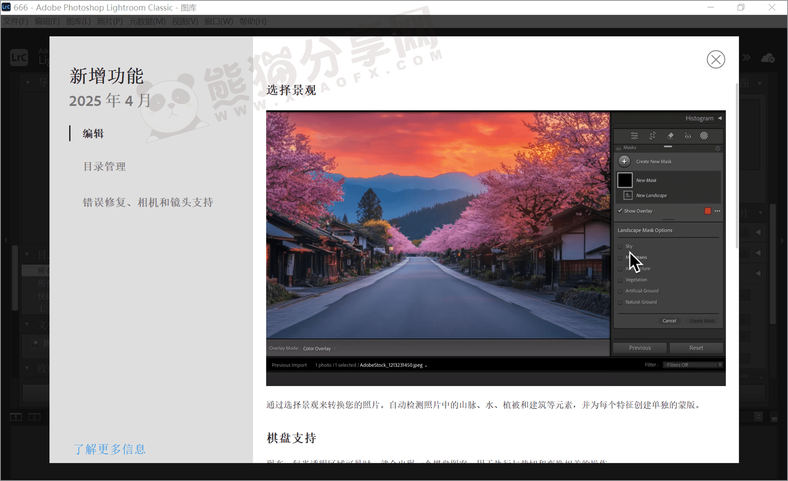This screenshot has height=481, width=788.
Task: Open the 了解更多信息 link
Action: pyautogui.click(x=110, y=449)
